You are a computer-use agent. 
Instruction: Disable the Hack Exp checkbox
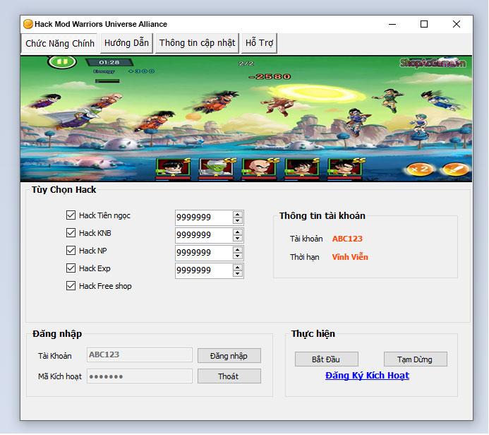tap(71, 268)
